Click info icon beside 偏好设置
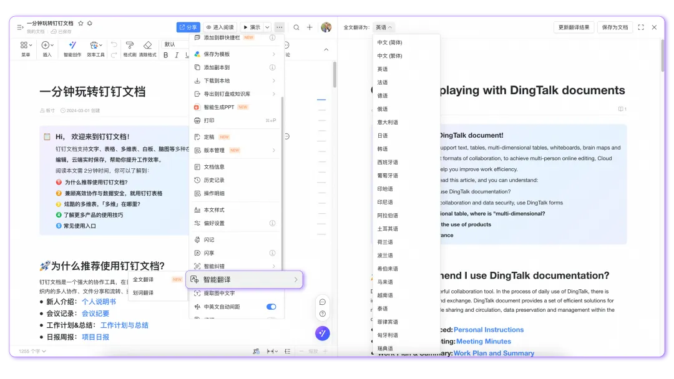674x379 pixels. point(272,223)
